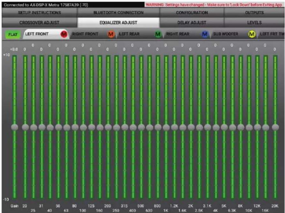The width and height of the screenshot is (285, 213).
Task: Click the 31 Hz band slider handle
Action: tap(42, 127)
